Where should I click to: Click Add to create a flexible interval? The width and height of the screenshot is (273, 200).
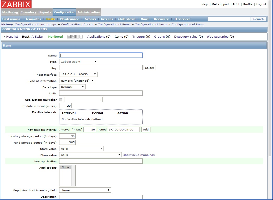146,129
